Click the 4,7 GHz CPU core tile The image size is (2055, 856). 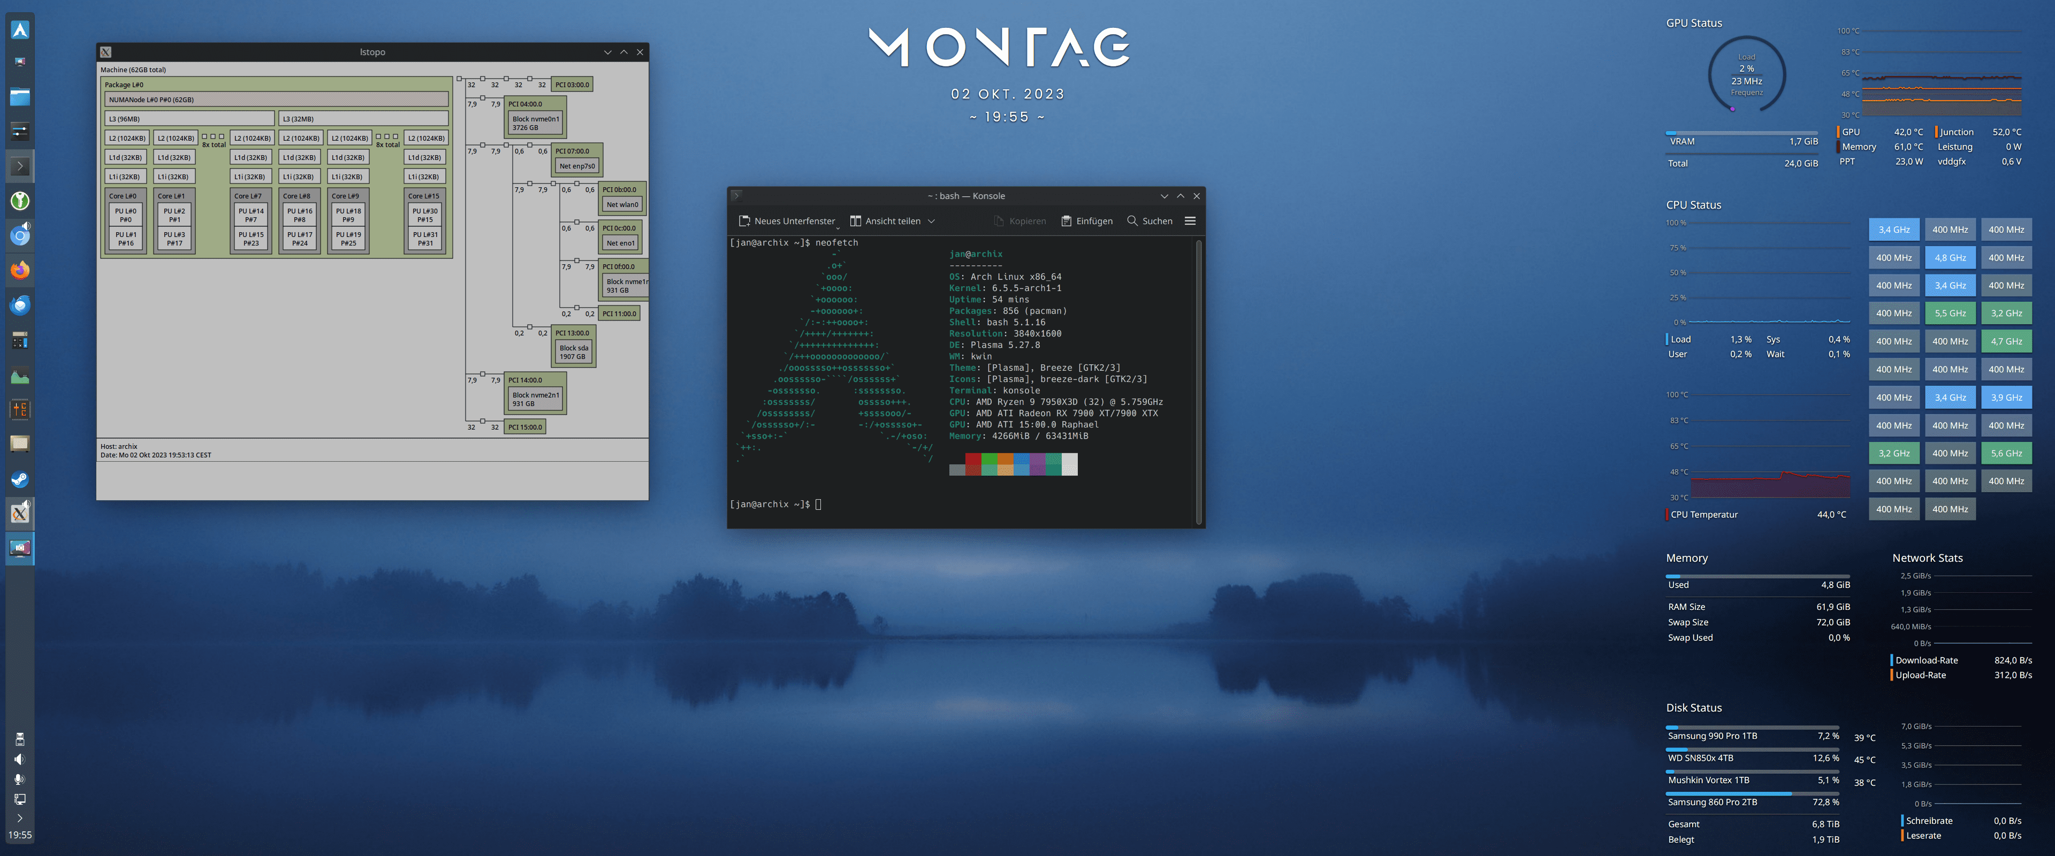[x=2006, y=341]
